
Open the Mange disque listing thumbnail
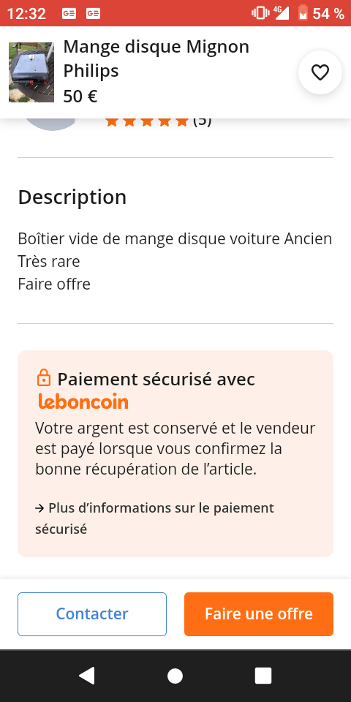click(x=31, y=72)
